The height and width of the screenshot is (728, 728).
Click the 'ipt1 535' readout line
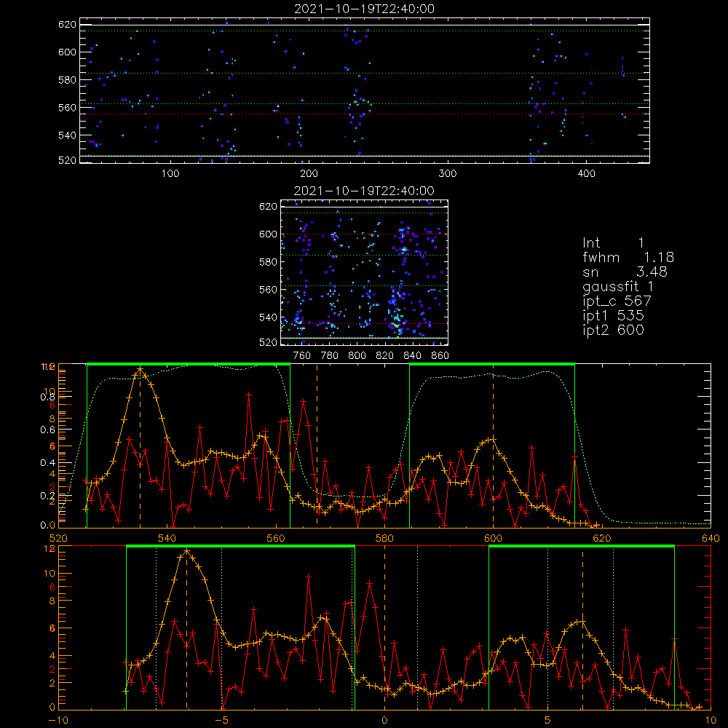tap(613, 316)
